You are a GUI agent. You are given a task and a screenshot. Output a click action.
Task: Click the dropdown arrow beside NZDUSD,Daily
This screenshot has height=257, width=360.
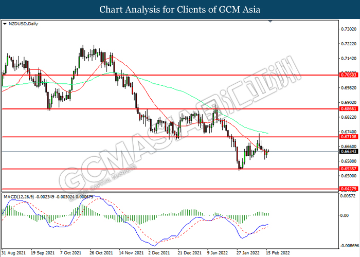pos(5,24)
